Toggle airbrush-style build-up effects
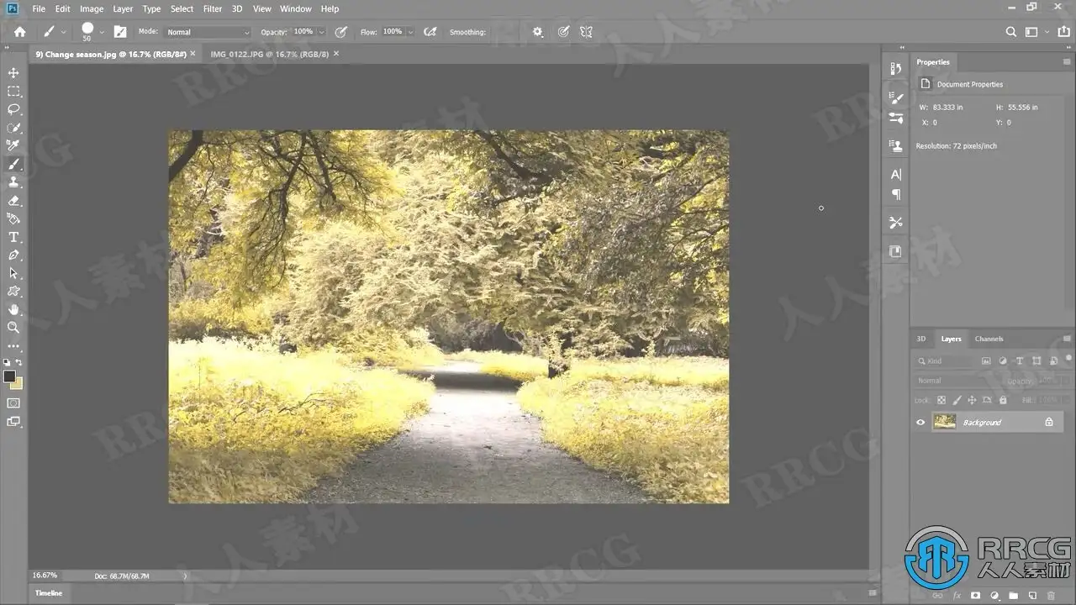The height and width of the screenshot is (605, 1076). coord(430,32)
